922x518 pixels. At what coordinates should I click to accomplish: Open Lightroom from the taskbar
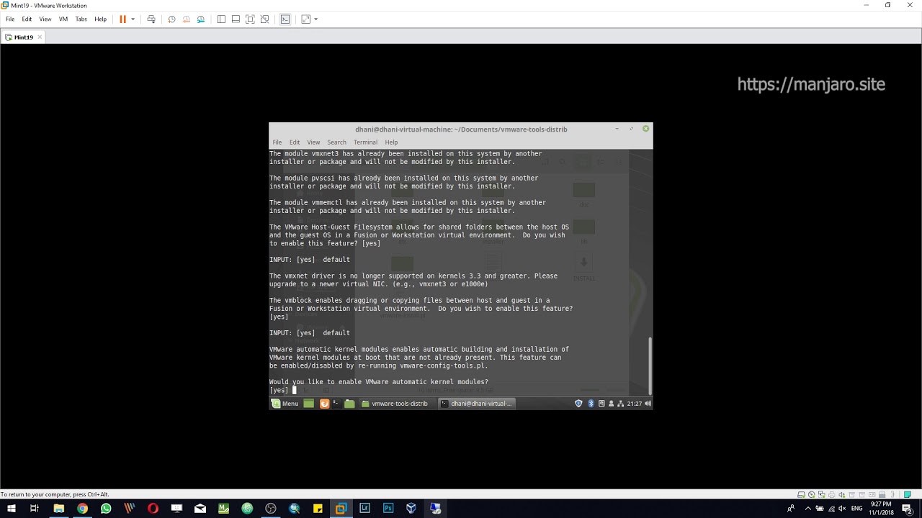[364, 508]
